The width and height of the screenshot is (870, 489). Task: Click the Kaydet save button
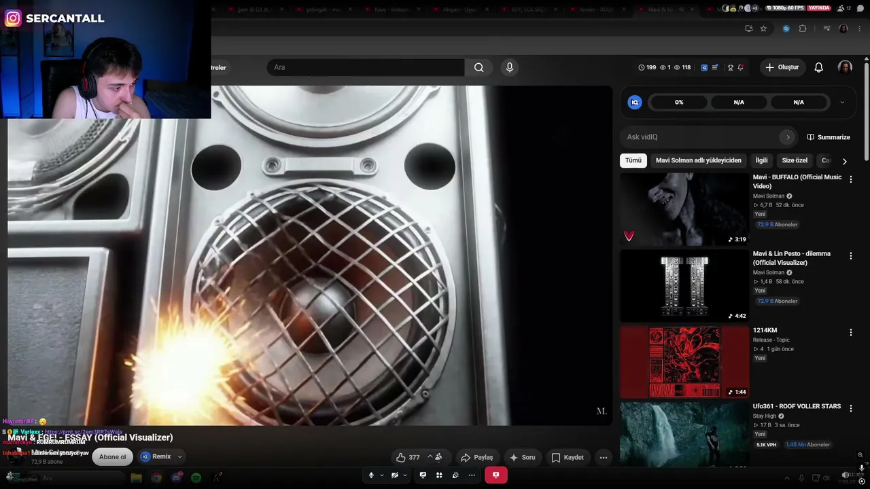tap(568, 457)
